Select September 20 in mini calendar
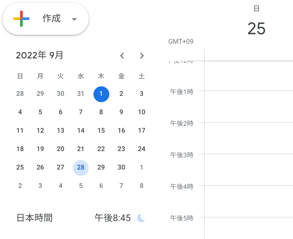The height and width of the screenshot is (239, 293). [61, 149]
